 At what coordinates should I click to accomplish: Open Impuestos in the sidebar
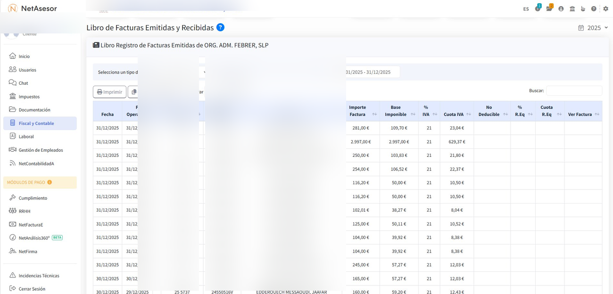point(29,97)
